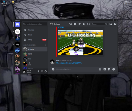132x111 pixels.
Task: Open the gift Nitro icon
Action: pyautogui.click(x=100, y=69)
